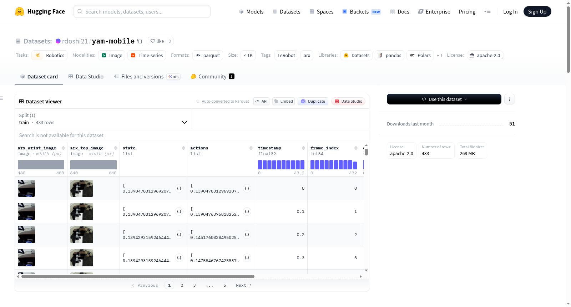Open wrist image thumbnail in frame 0 row
Screen dimensions: 571x307
click(x=26, y=188)
